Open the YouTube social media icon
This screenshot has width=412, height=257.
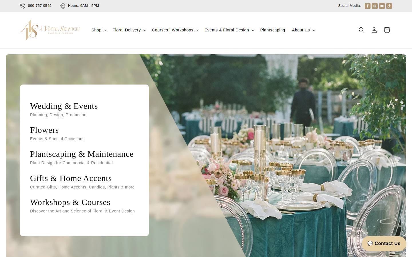(x=382, y=6)
